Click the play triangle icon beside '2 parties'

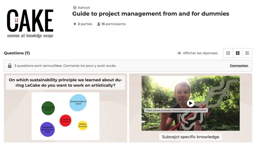point(75,24)
